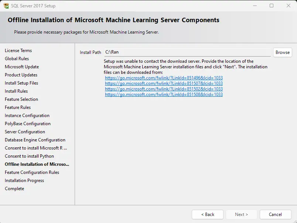Select the Feature Configuration Rules step
Image resolution: width=297 pixels, height=223 pixels.
tap(32, 172)
